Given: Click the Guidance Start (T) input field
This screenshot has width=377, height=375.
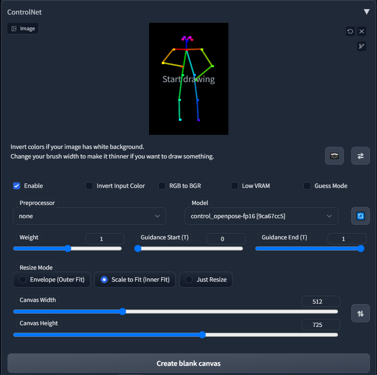Looking at the screenshot, I should (226, 239).
